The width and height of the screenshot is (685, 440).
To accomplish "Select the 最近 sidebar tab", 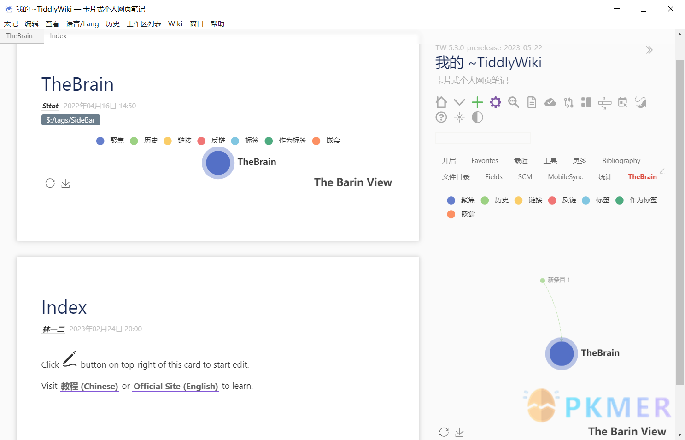I will pos(521,160).
